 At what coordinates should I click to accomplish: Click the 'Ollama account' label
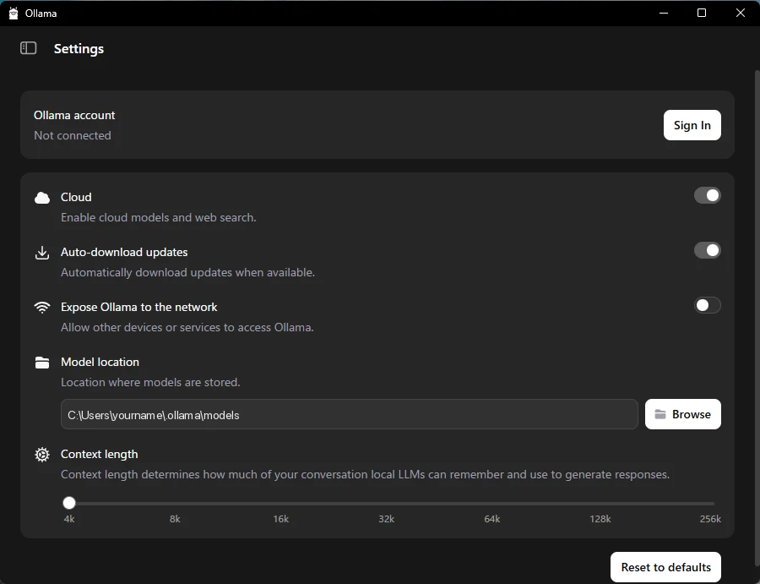tap(74, 115)
